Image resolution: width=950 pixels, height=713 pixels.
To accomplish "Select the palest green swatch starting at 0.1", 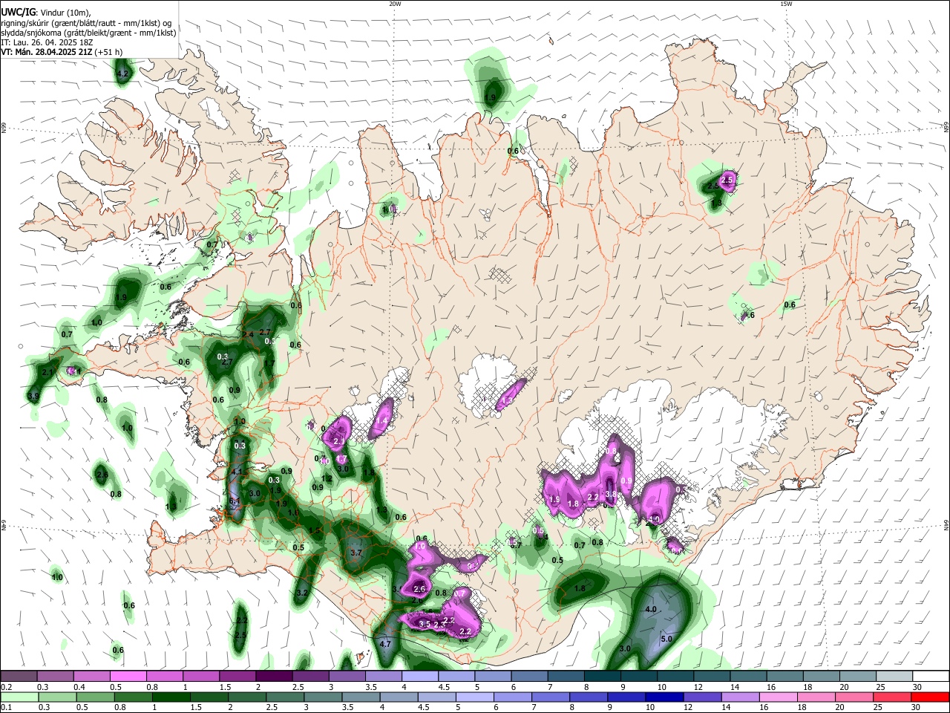I will pos(20,697).
